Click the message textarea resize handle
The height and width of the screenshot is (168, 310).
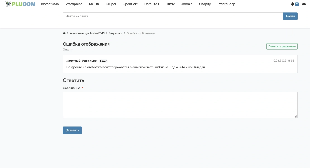click(296, 116)
